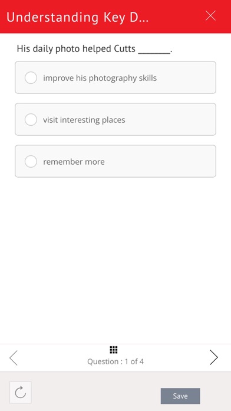Click the question text about Cutts' daily photo
The width and height of the screenshot is (231, 411).
[x=94, y=49]
